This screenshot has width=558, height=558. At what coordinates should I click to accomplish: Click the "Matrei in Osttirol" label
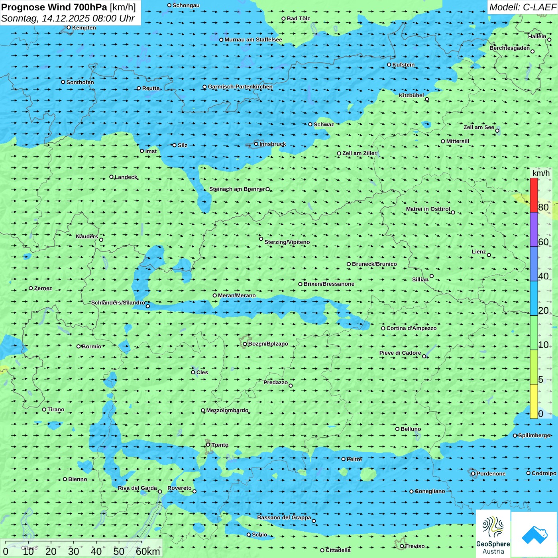coord(428,209)
